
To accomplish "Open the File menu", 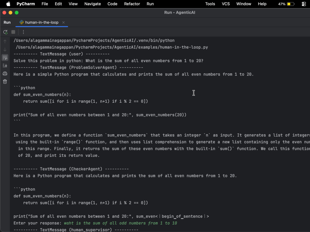I will pyautogui.click(x=45, y=4).
